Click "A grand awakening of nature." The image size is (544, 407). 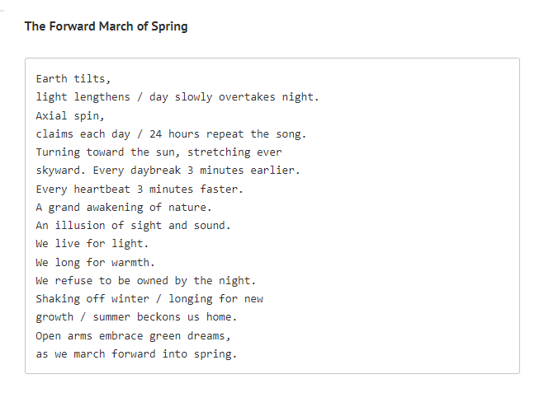[x=124, y=207]
